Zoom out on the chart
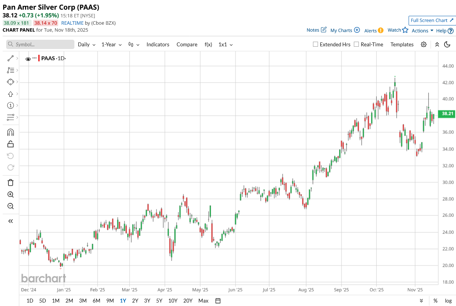 click(x=10, y=206)
